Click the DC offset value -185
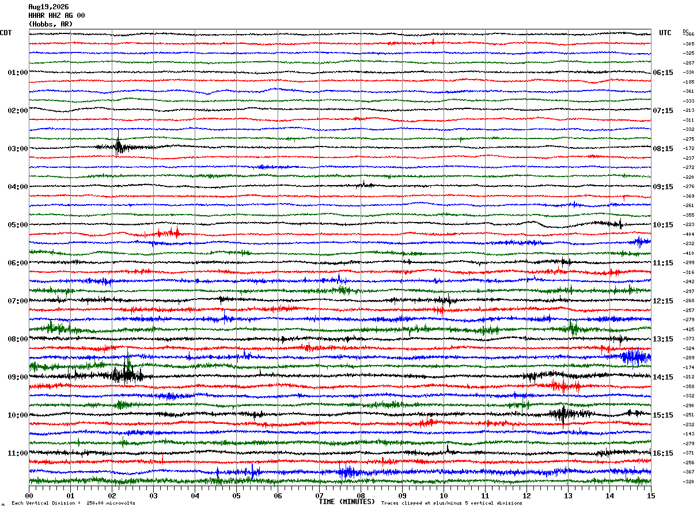This screenshot has height=511, width=697. click(x=688, y=82)
